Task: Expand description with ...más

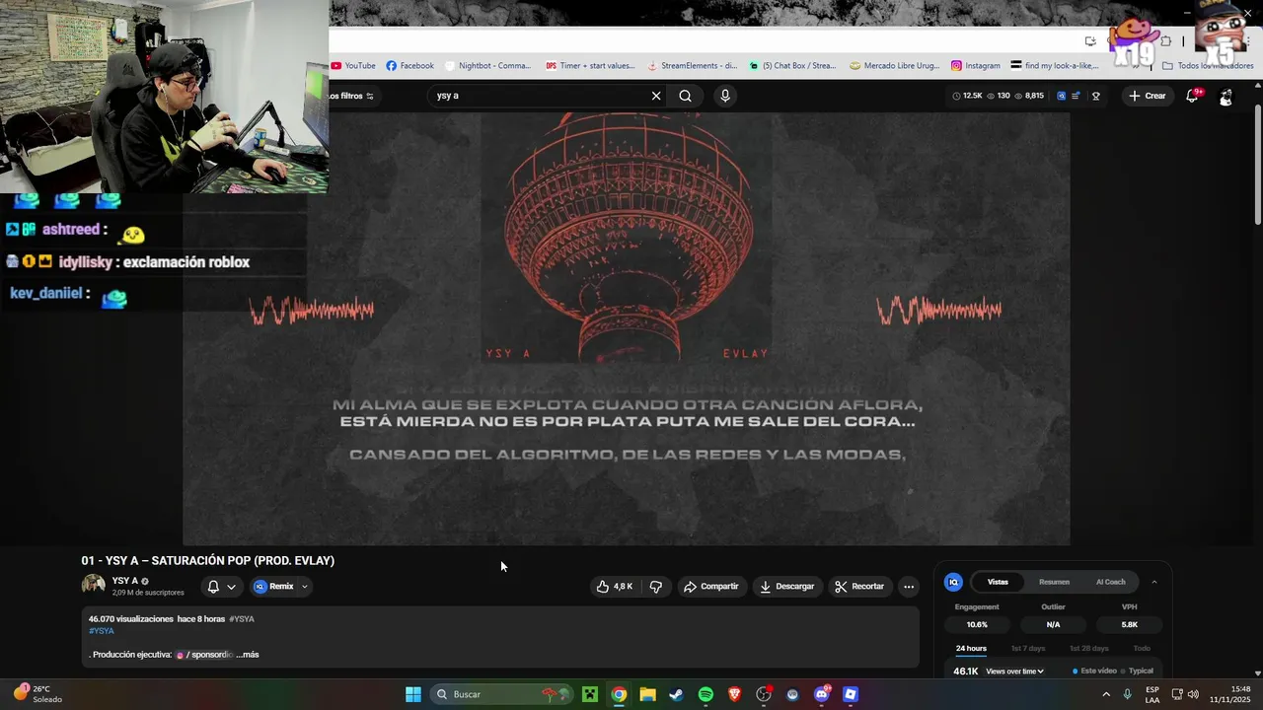Action: point(248,655)
